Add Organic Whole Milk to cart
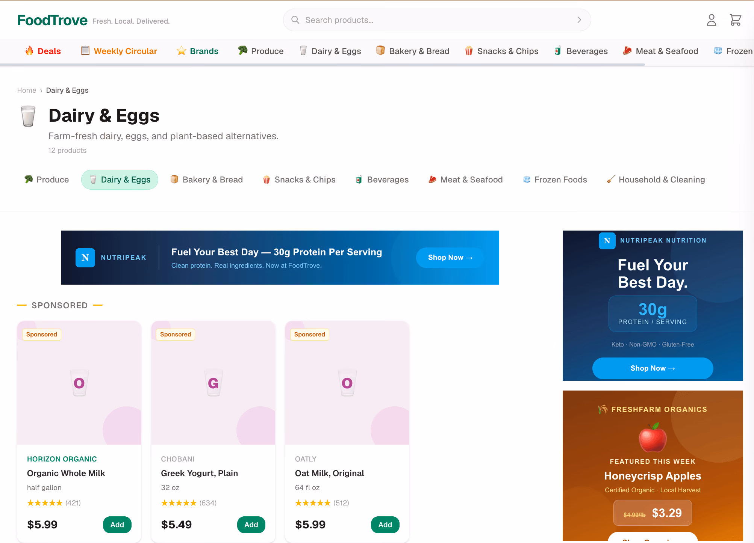The width and height of the screenshot is (754, 543). point(117,525)
